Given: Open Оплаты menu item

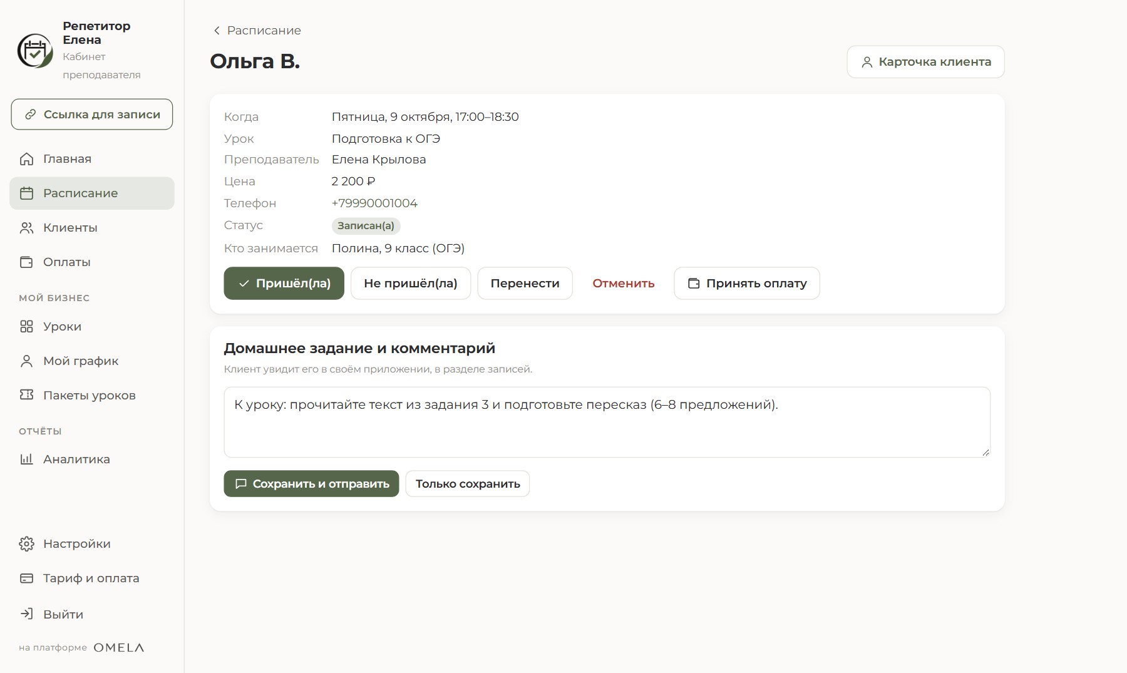Looking at the screenshot, I should [92, 262].
